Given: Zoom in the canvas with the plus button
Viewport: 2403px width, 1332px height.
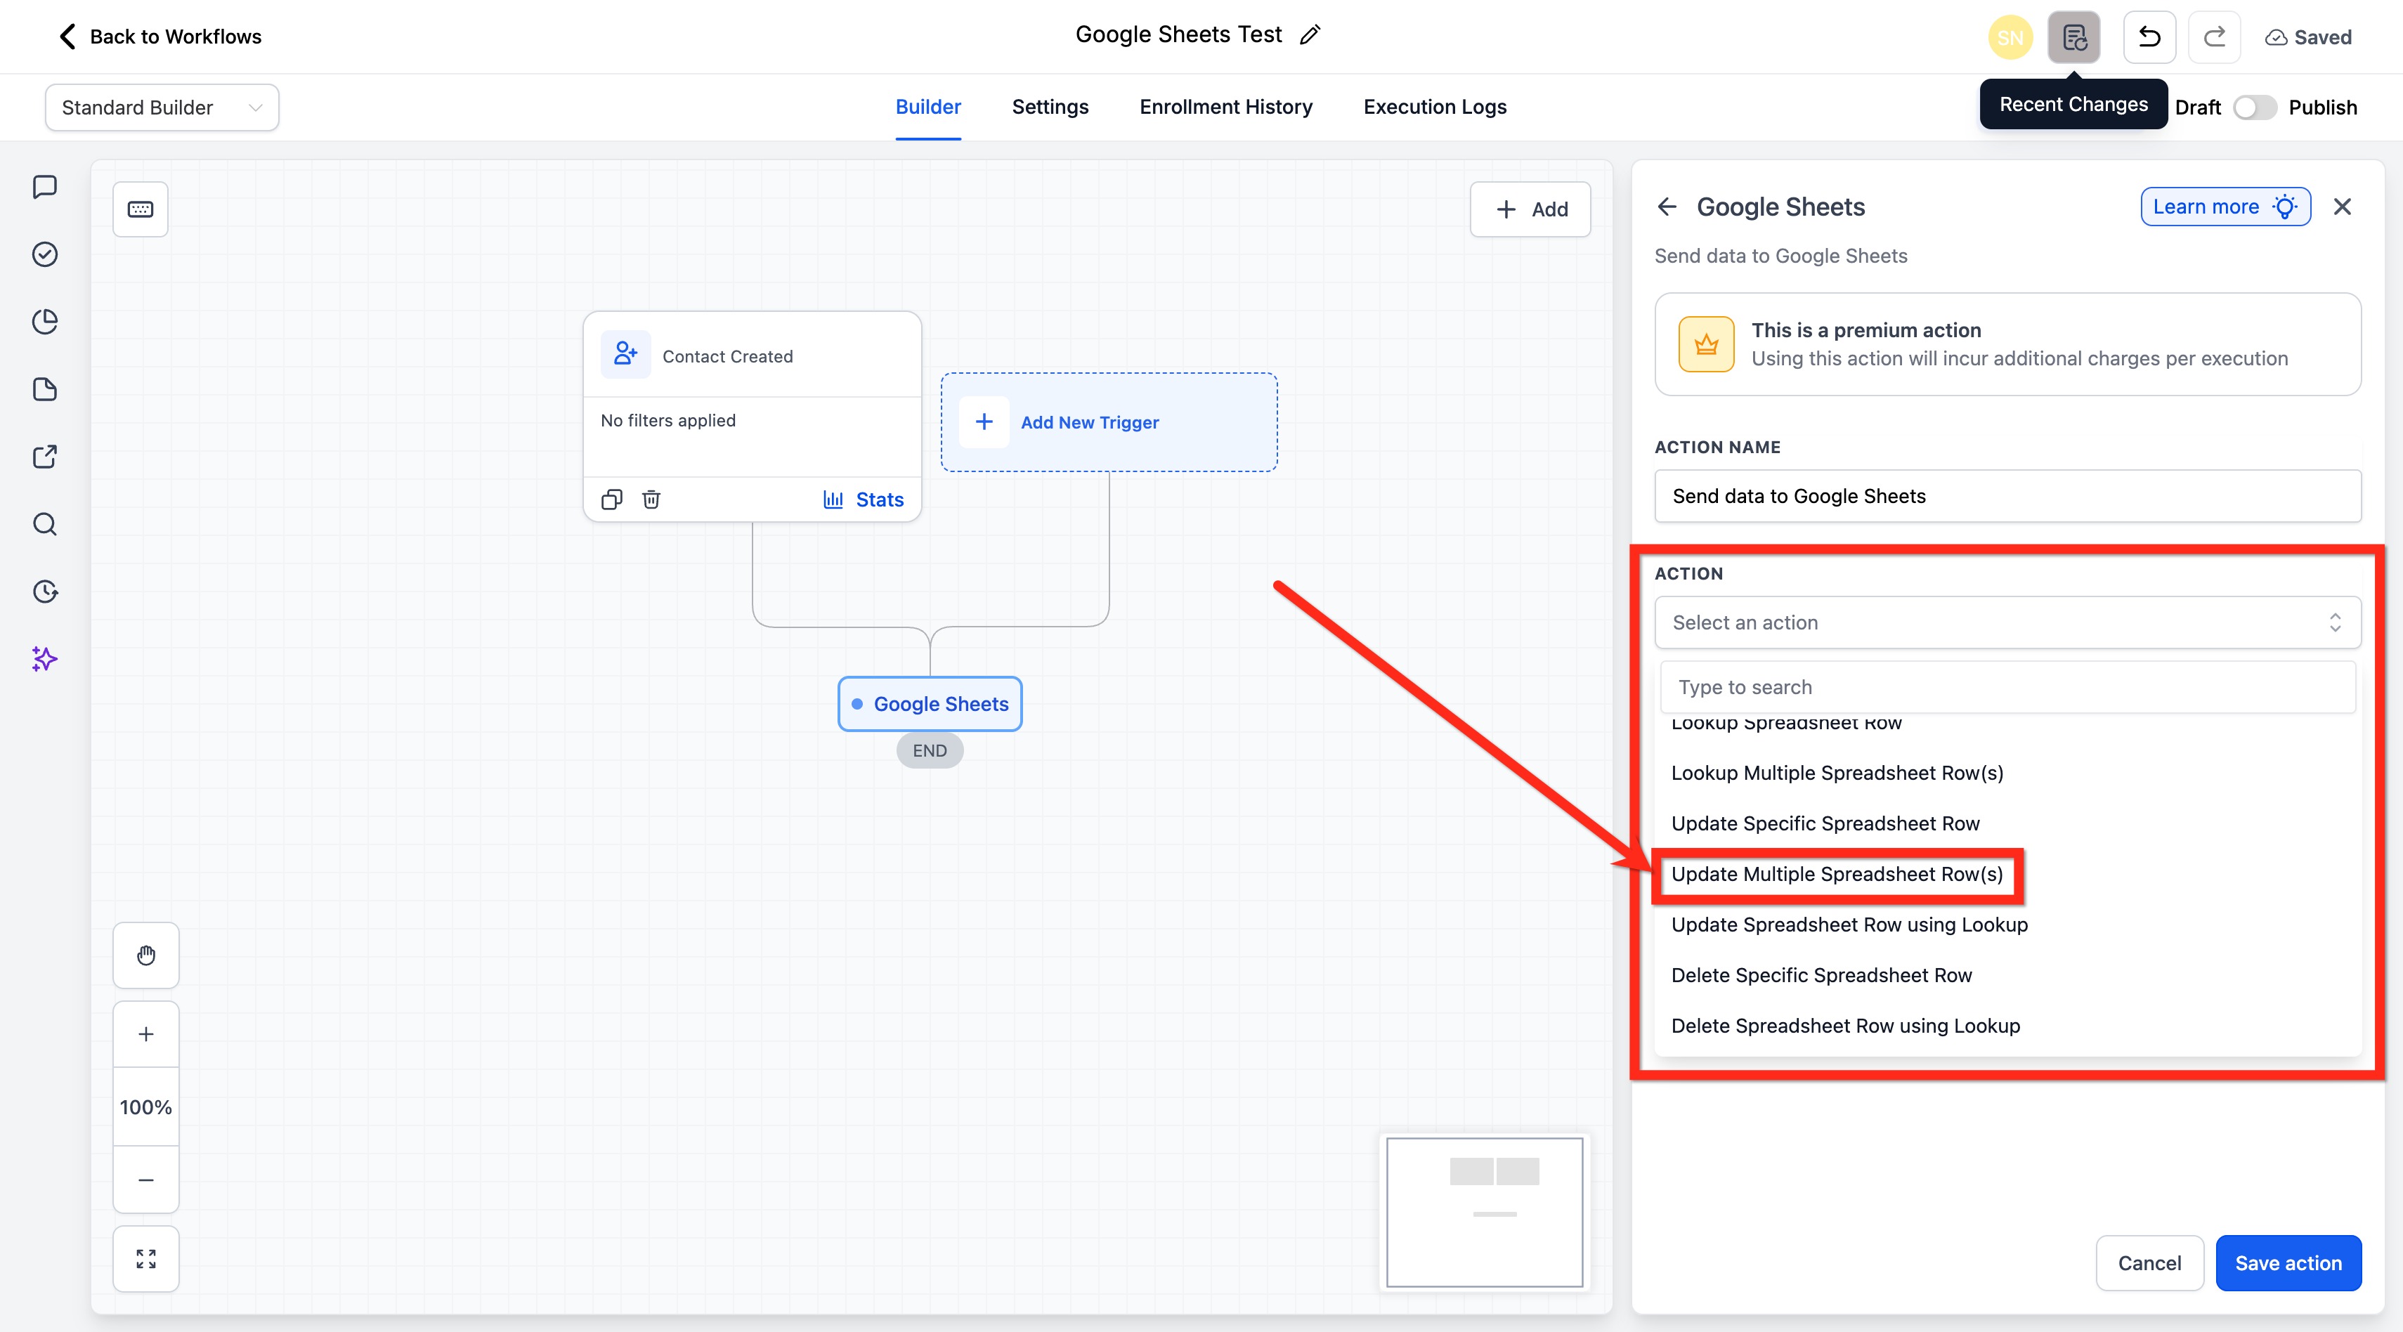Looking at the screenshot, I should coord(145,1033).
